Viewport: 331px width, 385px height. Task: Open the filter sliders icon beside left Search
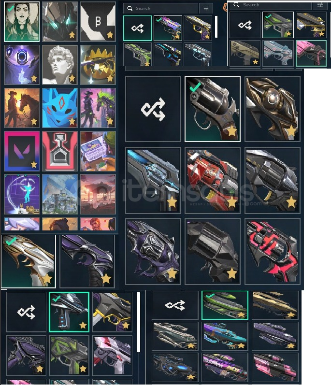tap(206, 8)
